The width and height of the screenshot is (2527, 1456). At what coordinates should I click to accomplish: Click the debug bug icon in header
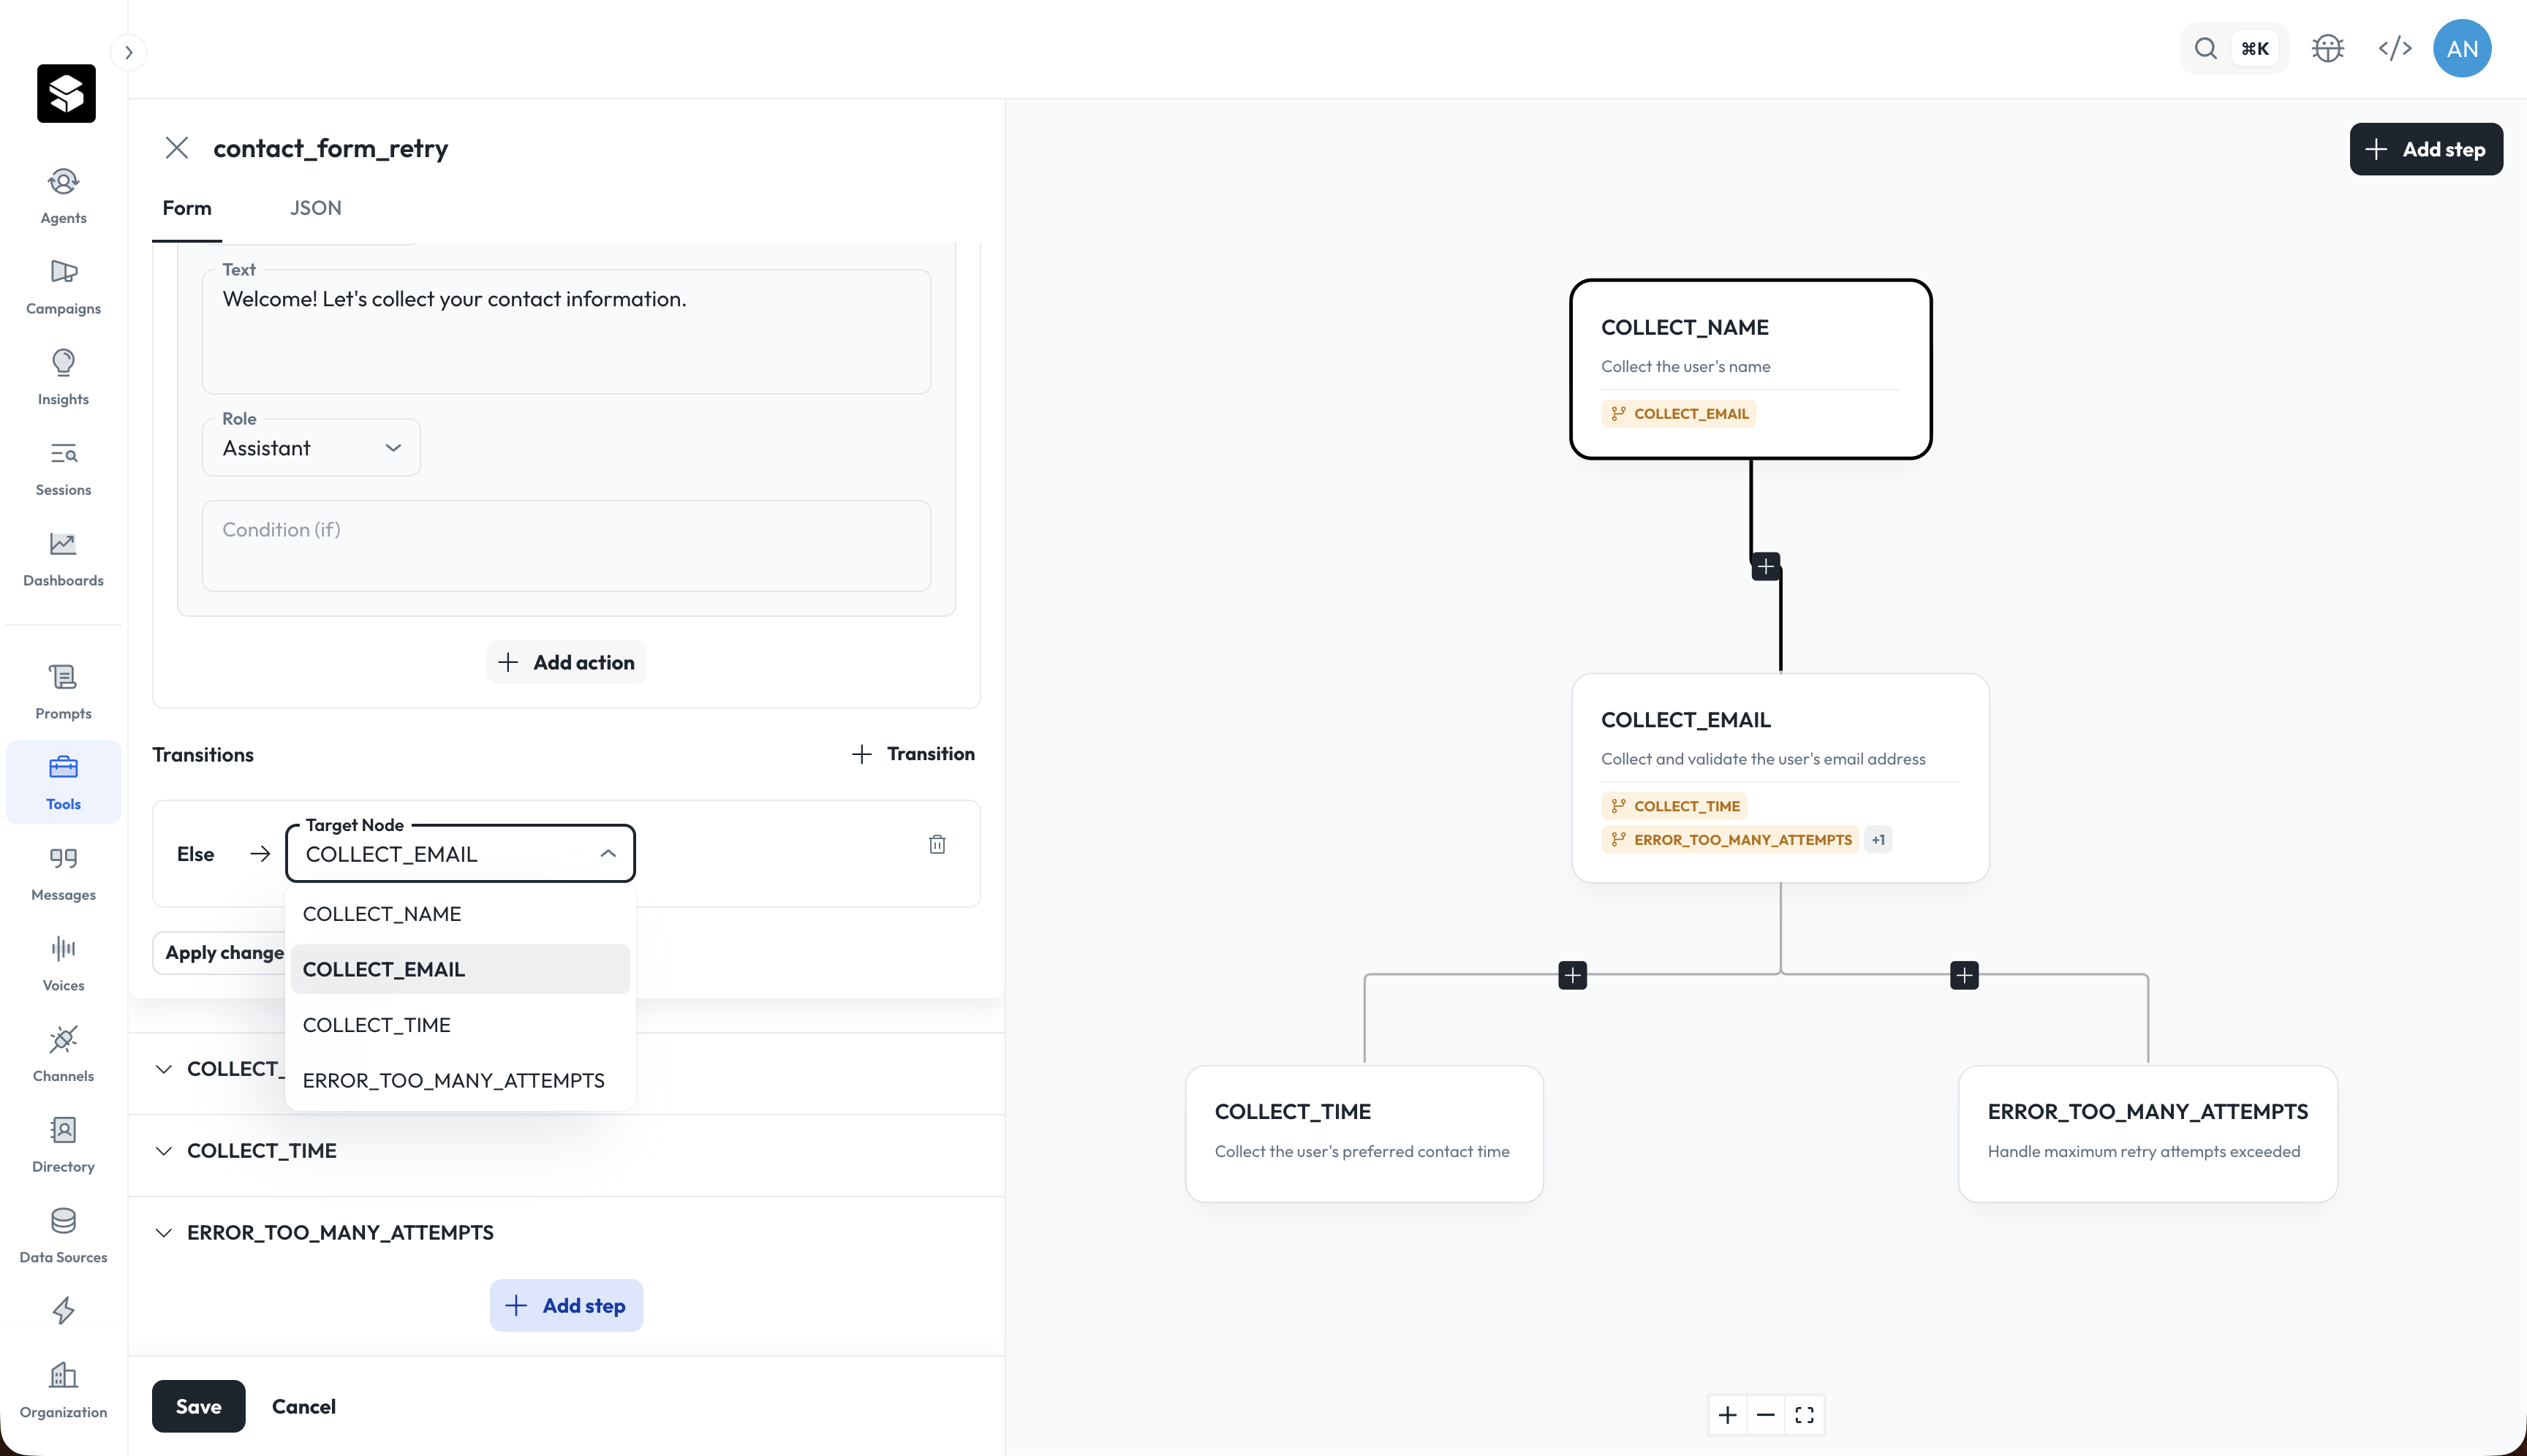click(x=2328, y=49)
